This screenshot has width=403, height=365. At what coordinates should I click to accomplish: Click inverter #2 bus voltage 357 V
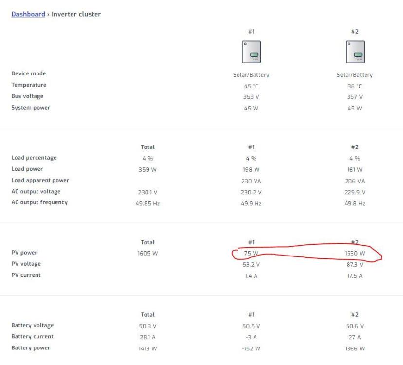pyautogui.click(x=355, y=97)
